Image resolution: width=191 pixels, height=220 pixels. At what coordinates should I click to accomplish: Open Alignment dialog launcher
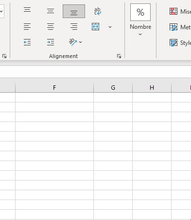[x=119, y=56]
